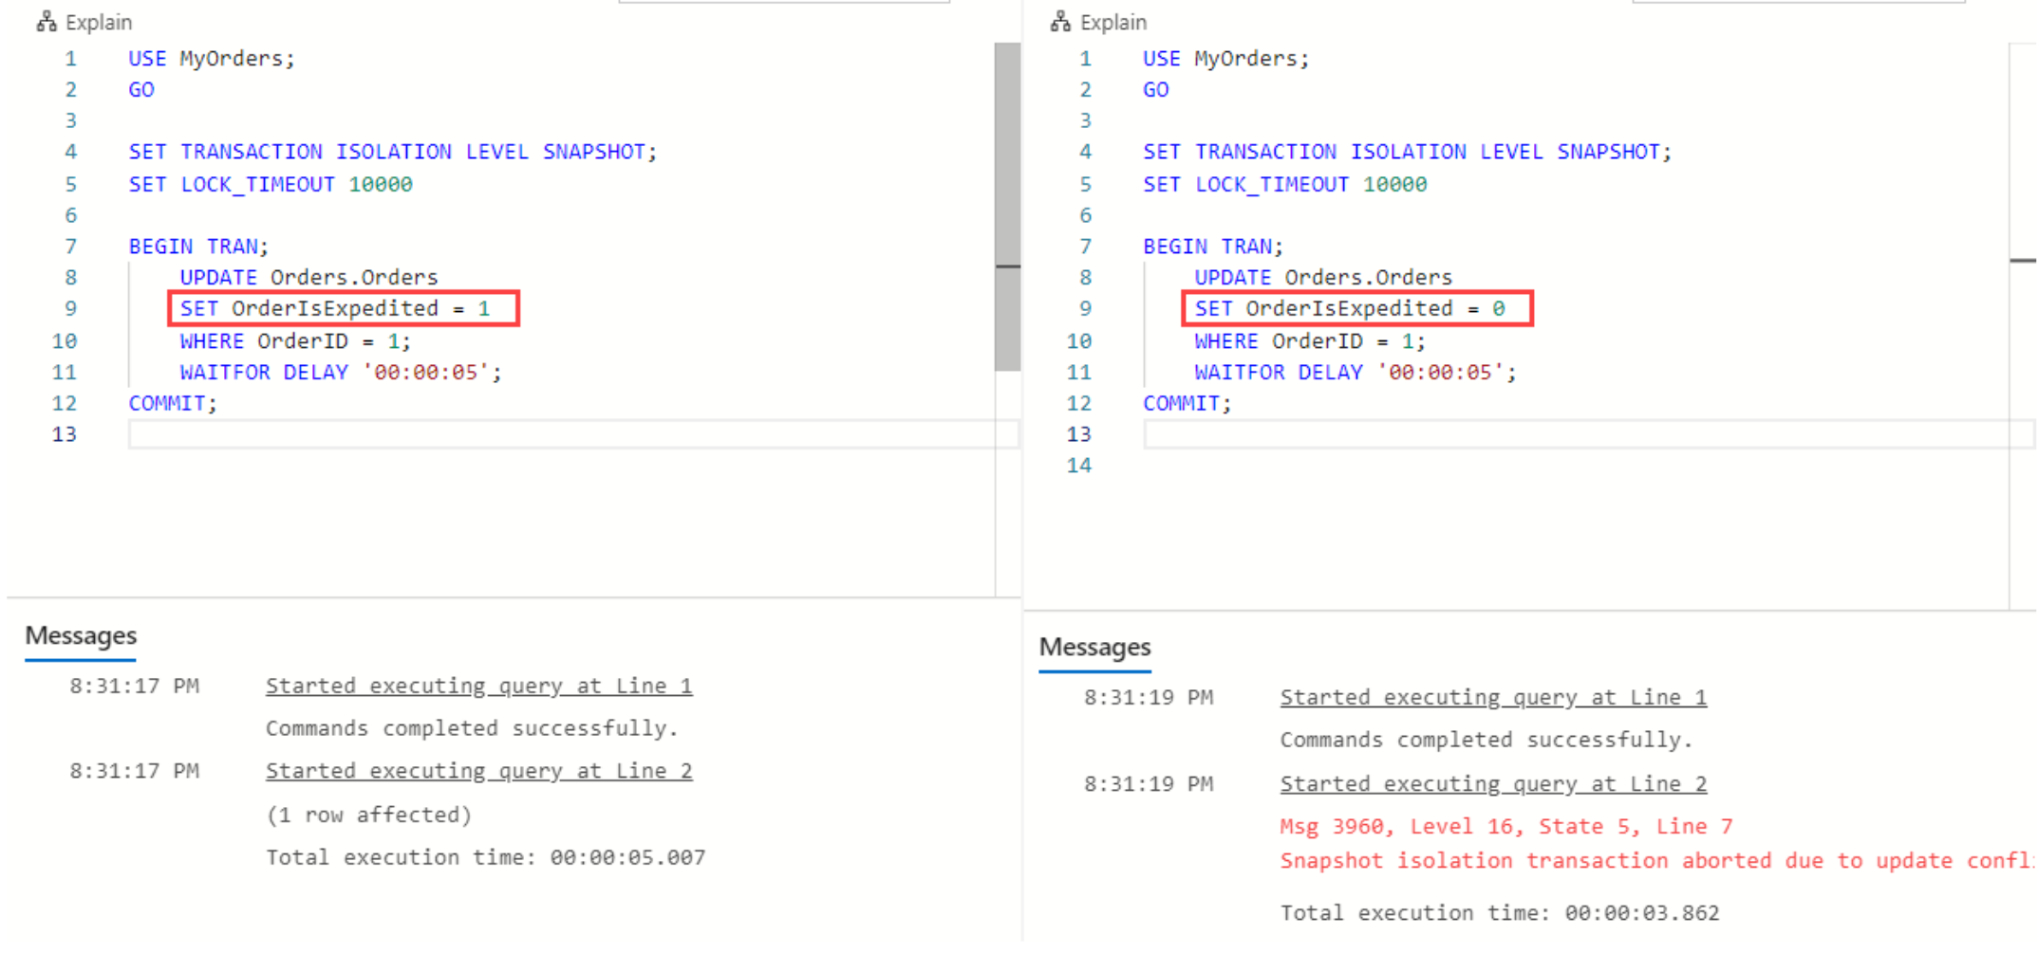2038x953 pixels.
Task: Click 'COMMIT;' in the right editor
Action: (1187, 404)
